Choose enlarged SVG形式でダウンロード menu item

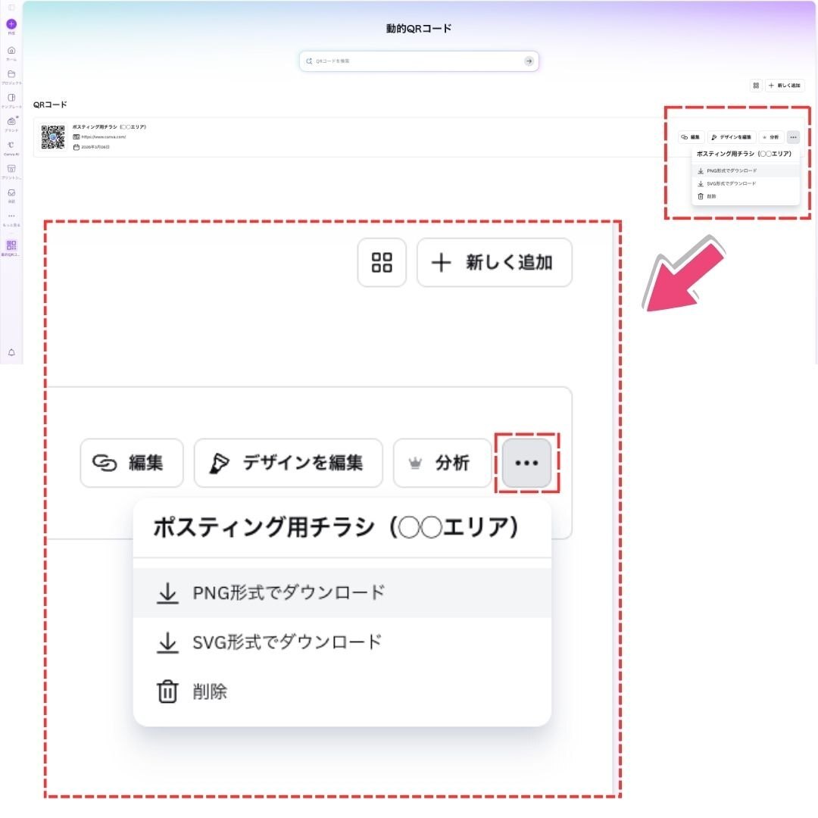coord(342,642)
